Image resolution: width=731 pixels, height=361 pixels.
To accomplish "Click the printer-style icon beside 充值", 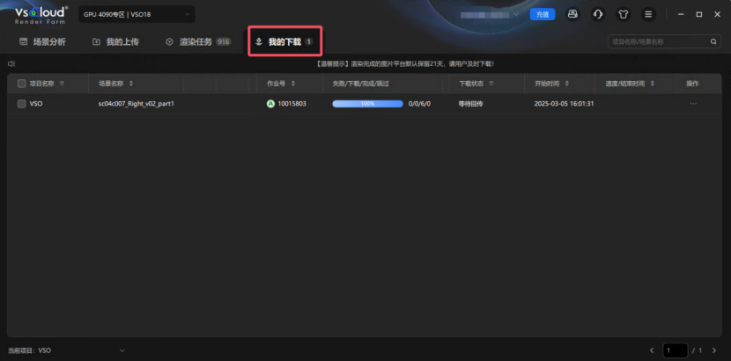I will click(x=573, y=14).
